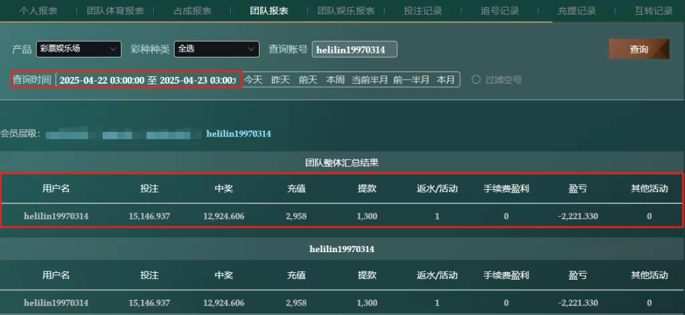Click 手续费盈利 header in the team summary table

coord(506,189)
